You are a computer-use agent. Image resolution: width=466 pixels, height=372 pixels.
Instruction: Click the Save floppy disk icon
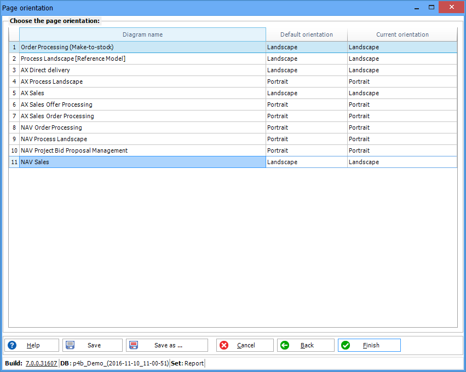click(70, 345)
